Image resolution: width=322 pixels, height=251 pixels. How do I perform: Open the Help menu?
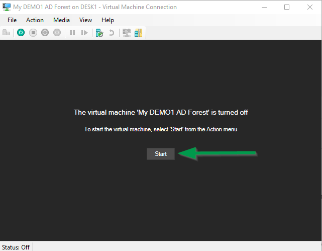click(108, 20)
